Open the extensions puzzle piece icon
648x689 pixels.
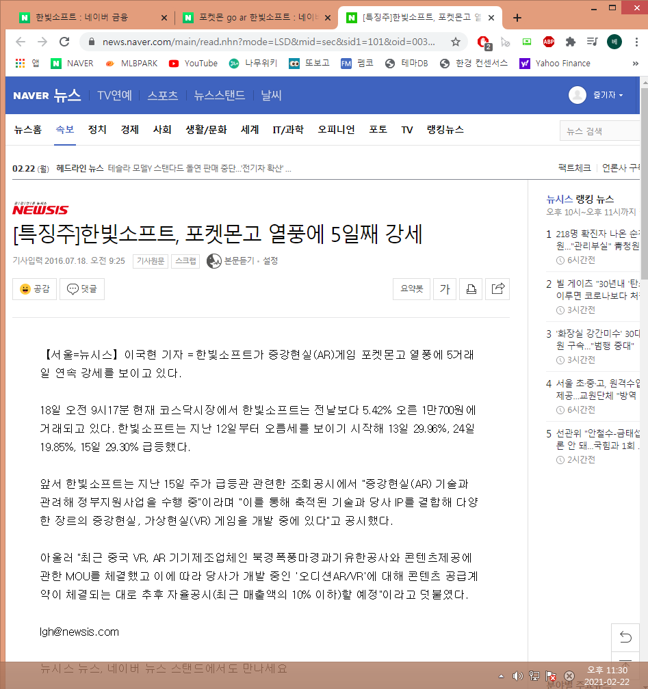click(x=570, y=42)
